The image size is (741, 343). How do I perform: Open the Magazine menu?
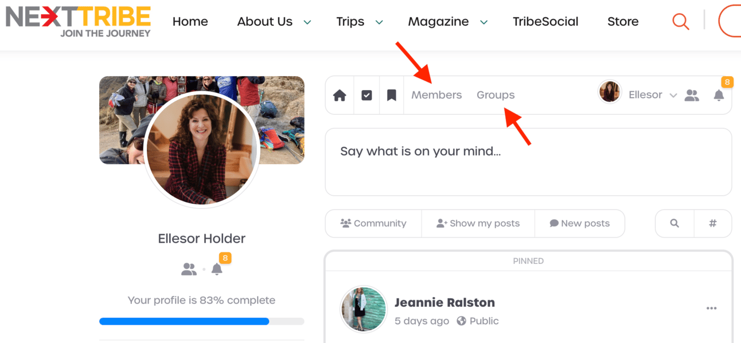[x=438, y=22]
